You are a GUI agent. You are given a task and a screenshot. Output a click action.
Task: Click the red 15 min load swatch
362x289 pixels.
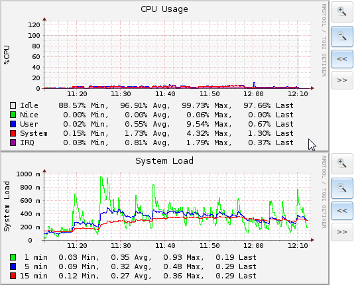point(13,276)
